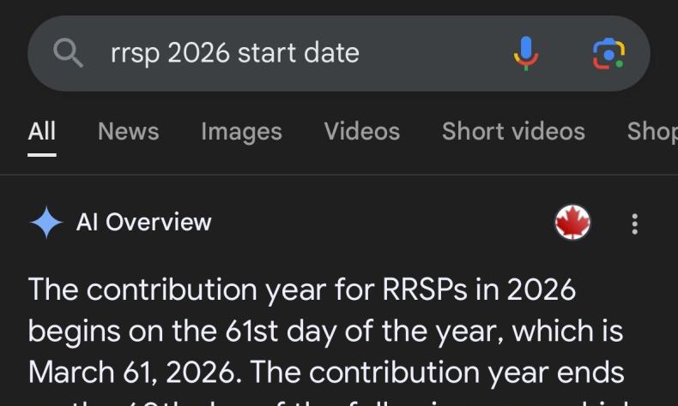The image size is (678, 406).
Task: Select the All results tab
Action: (42, 131)
